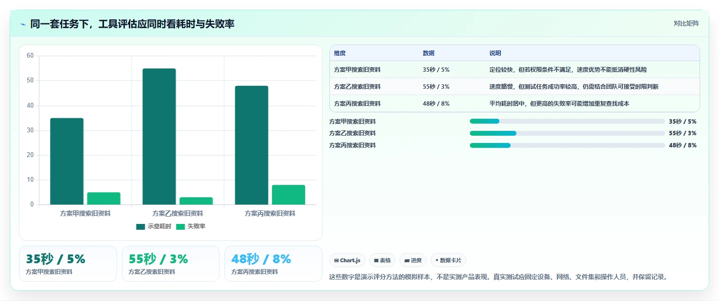Click 方案乙's light green 失败率 bar
The height and width of the screenshot is (301, 719).
[x=196, y=201]
